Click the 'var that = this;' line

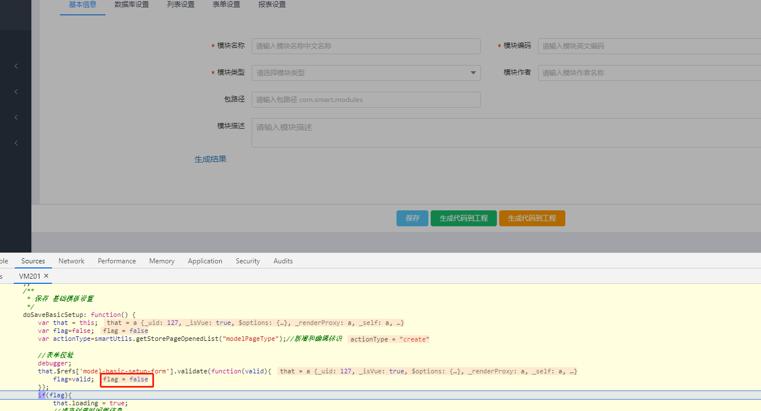click(67, 323)
